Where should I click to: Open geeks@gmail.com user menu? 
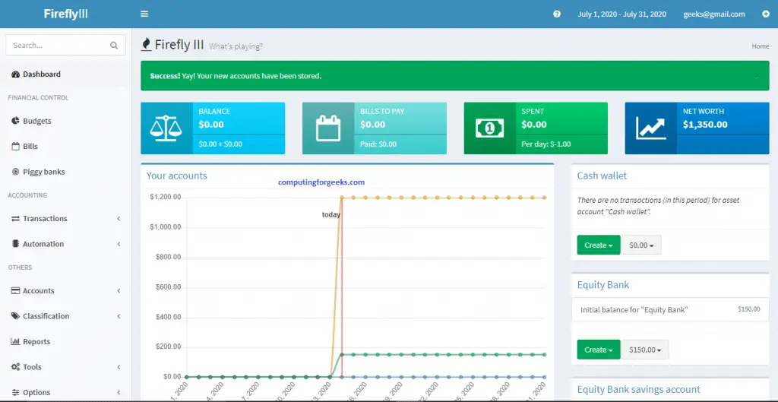(x=714, y=14)
